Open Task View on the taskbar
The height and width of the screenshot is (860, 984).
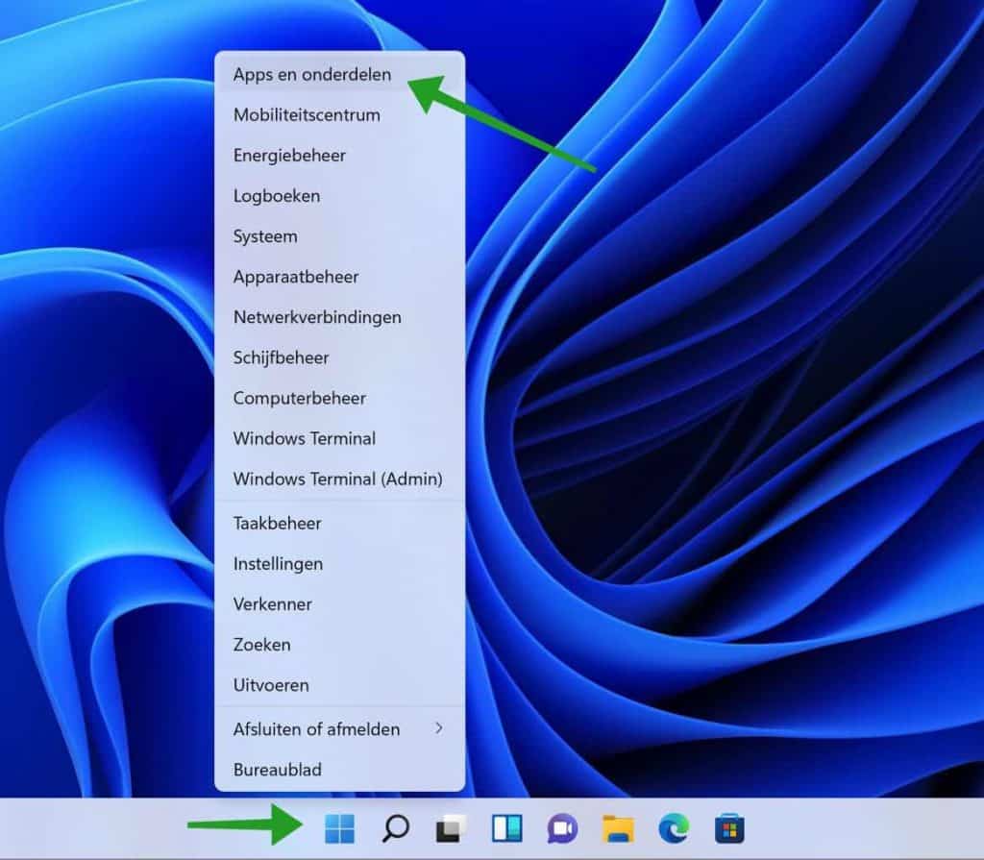(451, 828)
